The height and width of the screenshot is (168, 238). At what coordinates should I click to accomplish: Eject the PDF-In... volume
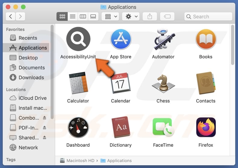45,128
